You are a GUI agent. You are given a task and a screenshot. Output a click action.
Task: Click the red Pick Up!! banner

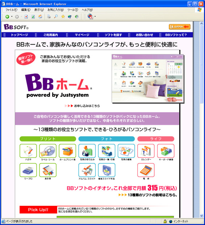tap(38, 210)
